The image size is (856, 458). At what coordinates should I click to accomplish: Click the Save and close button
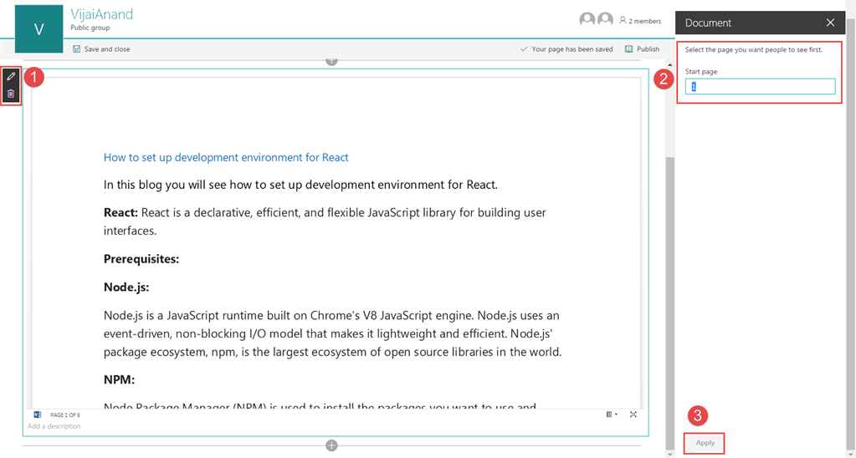point(101,49)
